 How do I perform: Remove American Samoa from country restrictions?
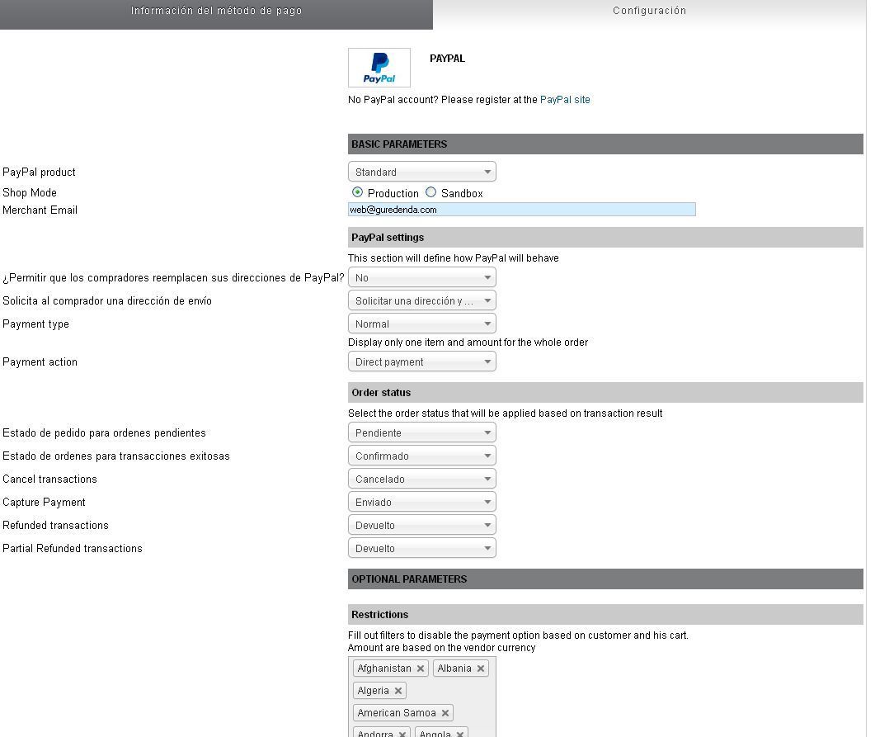(x=445, y=713)
